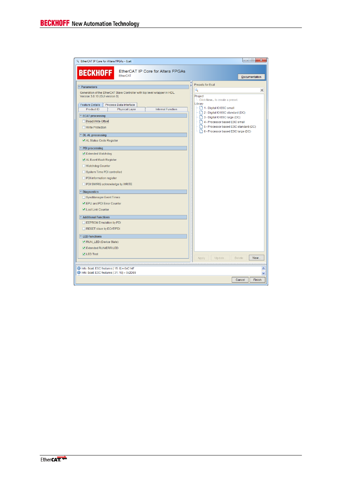Clear the preset search with X icon

(x=262, y=90)
